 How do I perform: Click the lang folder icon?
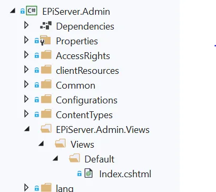point(46,187)
